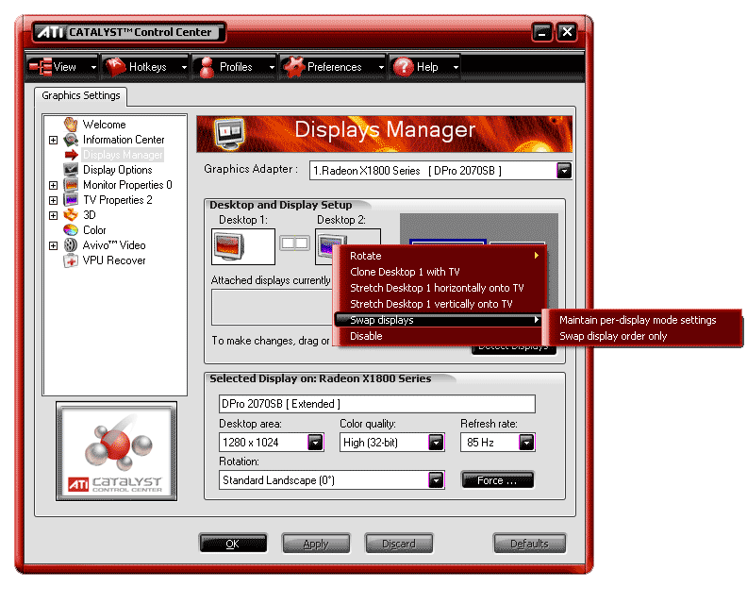
Task: Click the Displays Manager banner monitor icon
Action: (229, 133)
